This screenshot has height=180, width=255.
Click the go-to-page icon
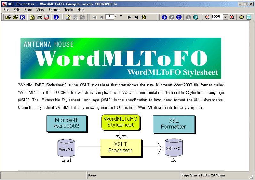(x=143, y=17)
